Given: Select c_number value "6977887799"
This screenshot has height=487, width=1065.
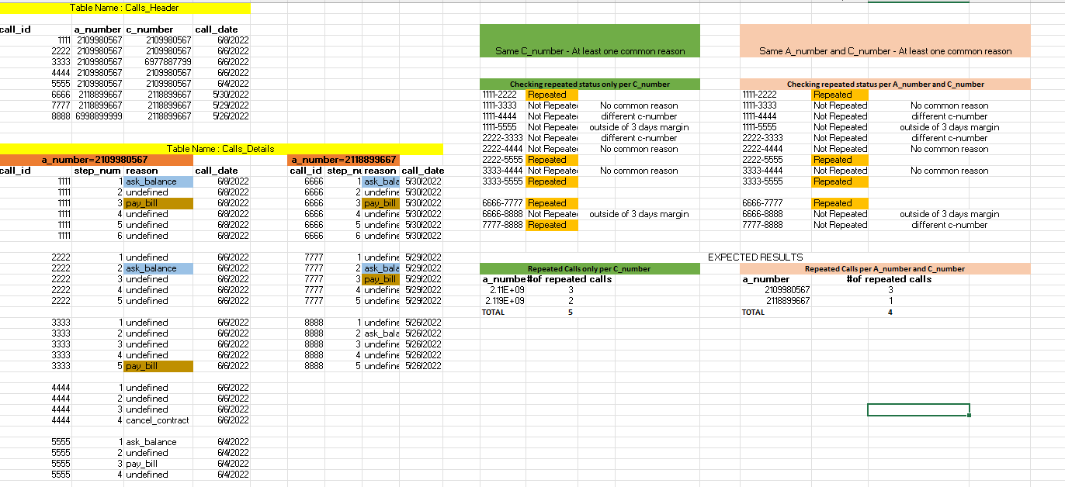Looking at the screenshot, I should [168, 61].
